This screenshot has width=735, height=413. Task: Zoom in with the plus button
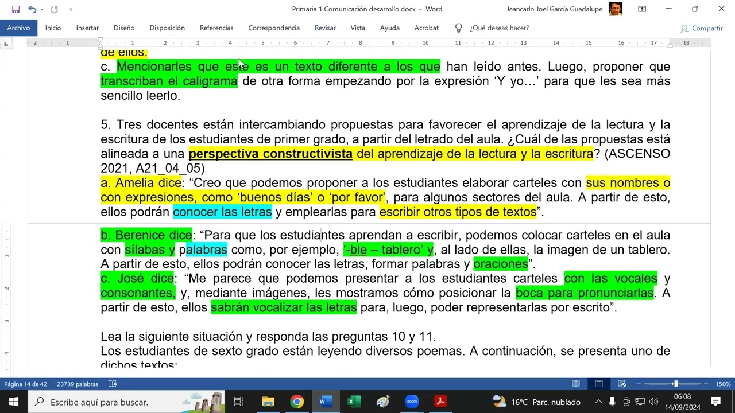click(706, 384)
